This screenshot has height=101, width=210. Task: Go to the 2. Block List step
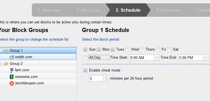point(88,10)
